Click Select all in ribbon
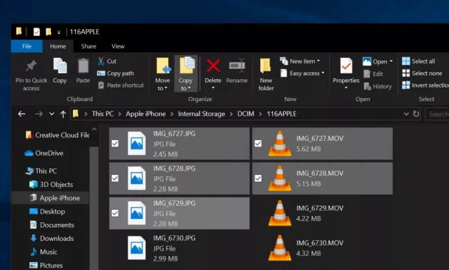449x270 pixels. [418, 61]
